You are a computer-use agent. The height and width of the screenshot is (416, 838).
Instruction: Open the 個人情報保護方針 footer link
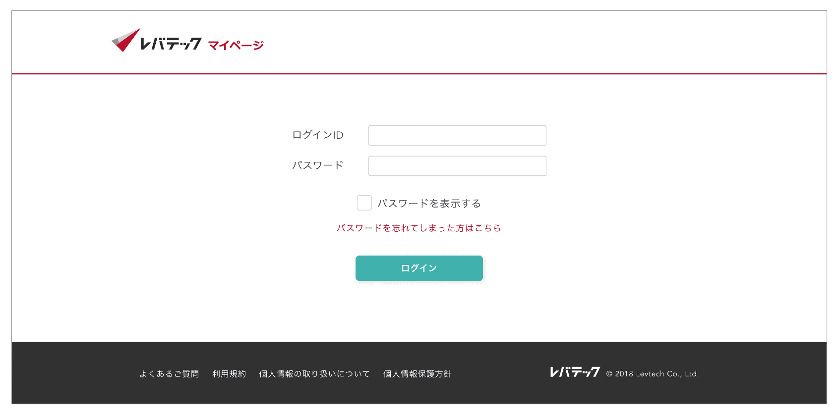point(417,374)
